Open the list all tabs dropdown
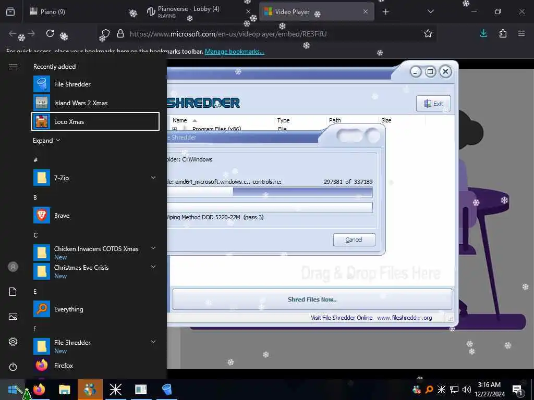The image size is (534, 400). tap(431, 11)
